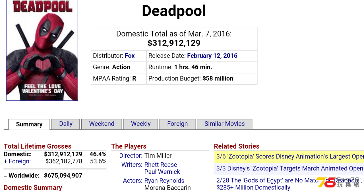This screenshot has height=191, width=364.
Task: Open the Foreign grosses link
Action: click(x=20, y=161)
